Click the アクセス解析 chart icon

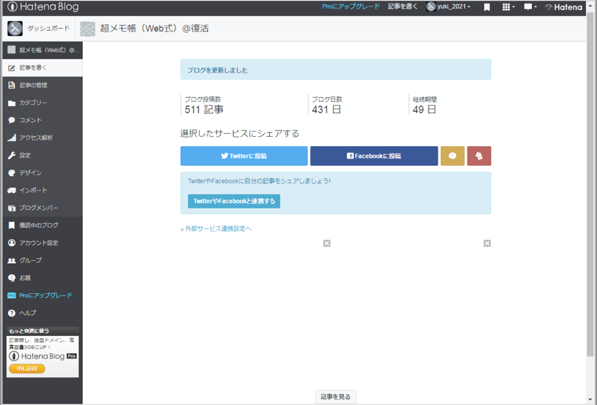(12, 137)
